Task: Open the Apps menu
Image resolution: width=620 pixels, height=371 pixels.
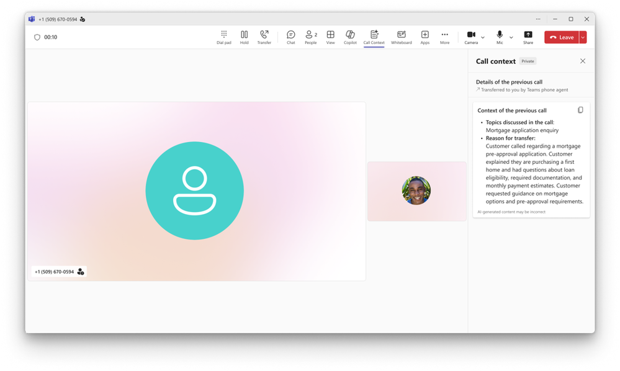Action: click(x=425, y=37)
